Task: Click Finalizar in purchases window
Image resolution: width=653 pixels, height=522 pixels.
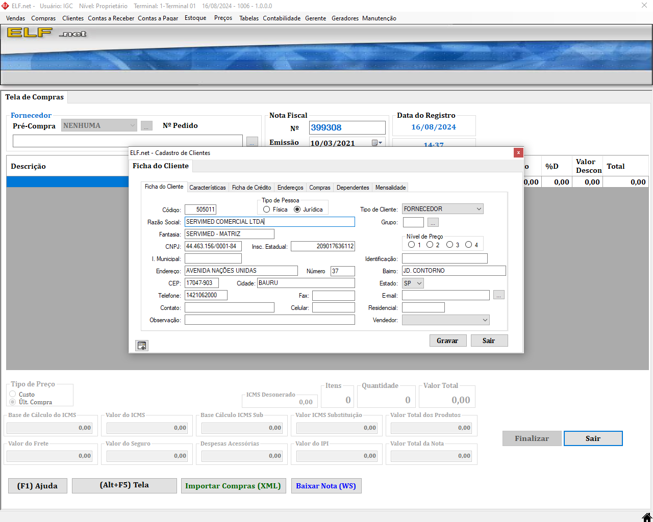Action: point(532,438)
